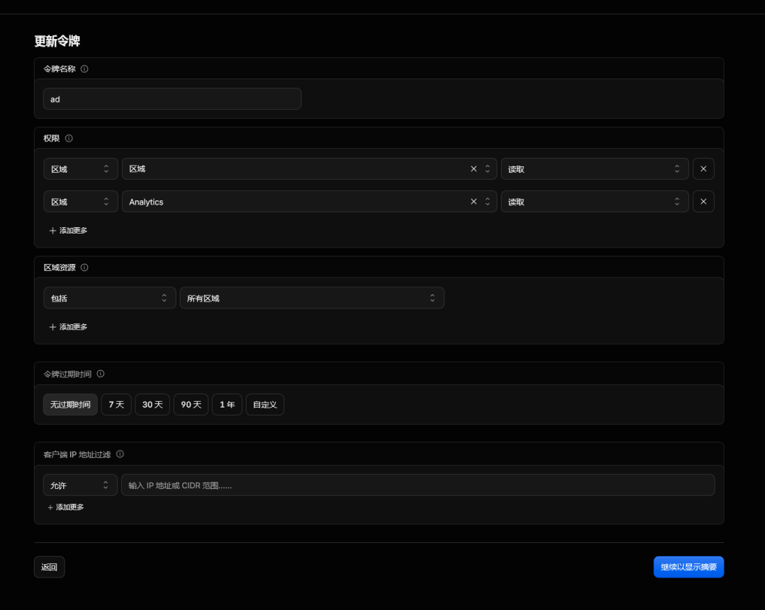Clear the Analytics permission selection with its X
This screenshot has height=610, width=765.
pos(473,202)
